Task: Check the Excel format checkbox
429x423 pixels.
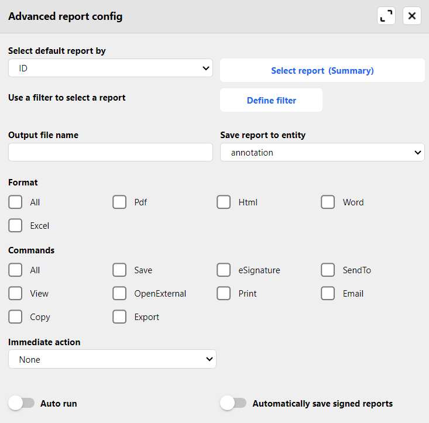Action: (15, 226)
